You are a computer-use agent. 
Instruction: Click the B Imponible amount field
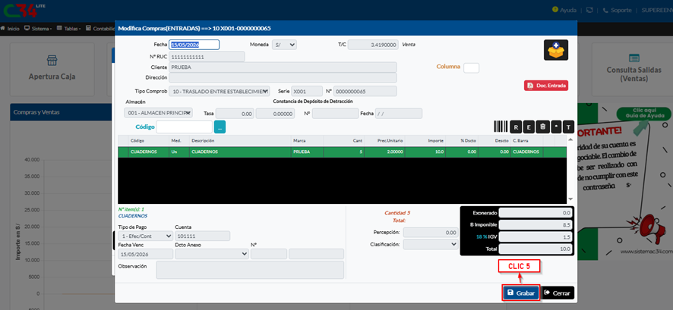coord(536,225)
